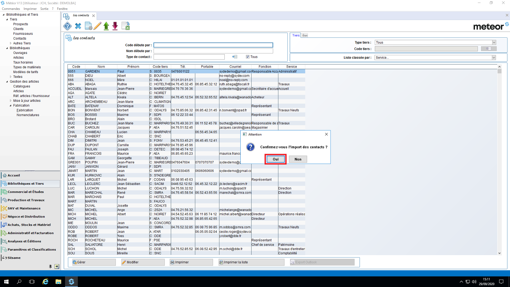Click Non to cancel the import

click(x=298, y=159)
